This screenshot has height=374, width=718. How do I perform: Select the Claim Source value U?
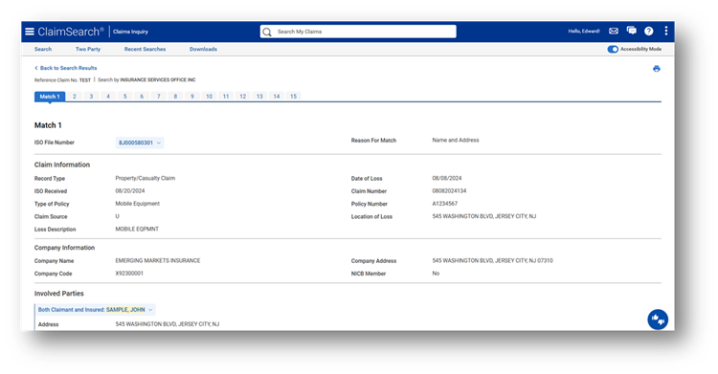(117, 216)
